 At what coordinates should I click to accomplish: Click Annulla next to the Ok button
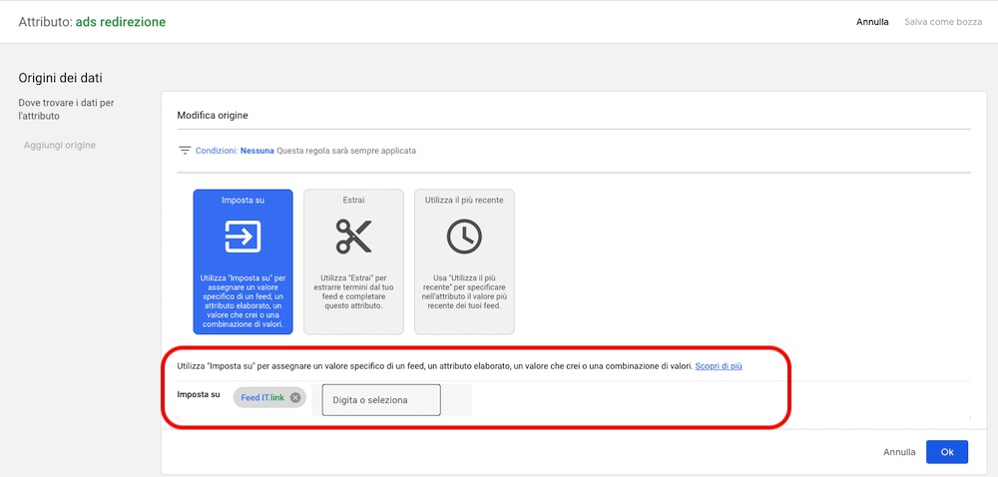[x=899, y=452]
